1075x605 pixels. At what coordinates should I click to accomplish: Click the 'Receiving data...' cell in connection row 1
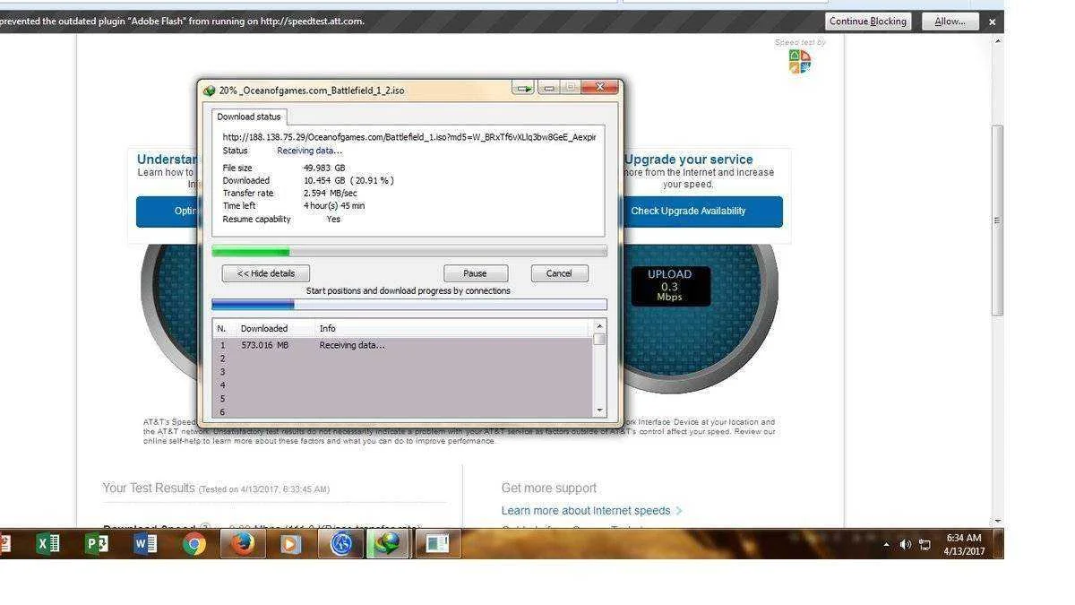pyautogui.click(x=352, y=345)
